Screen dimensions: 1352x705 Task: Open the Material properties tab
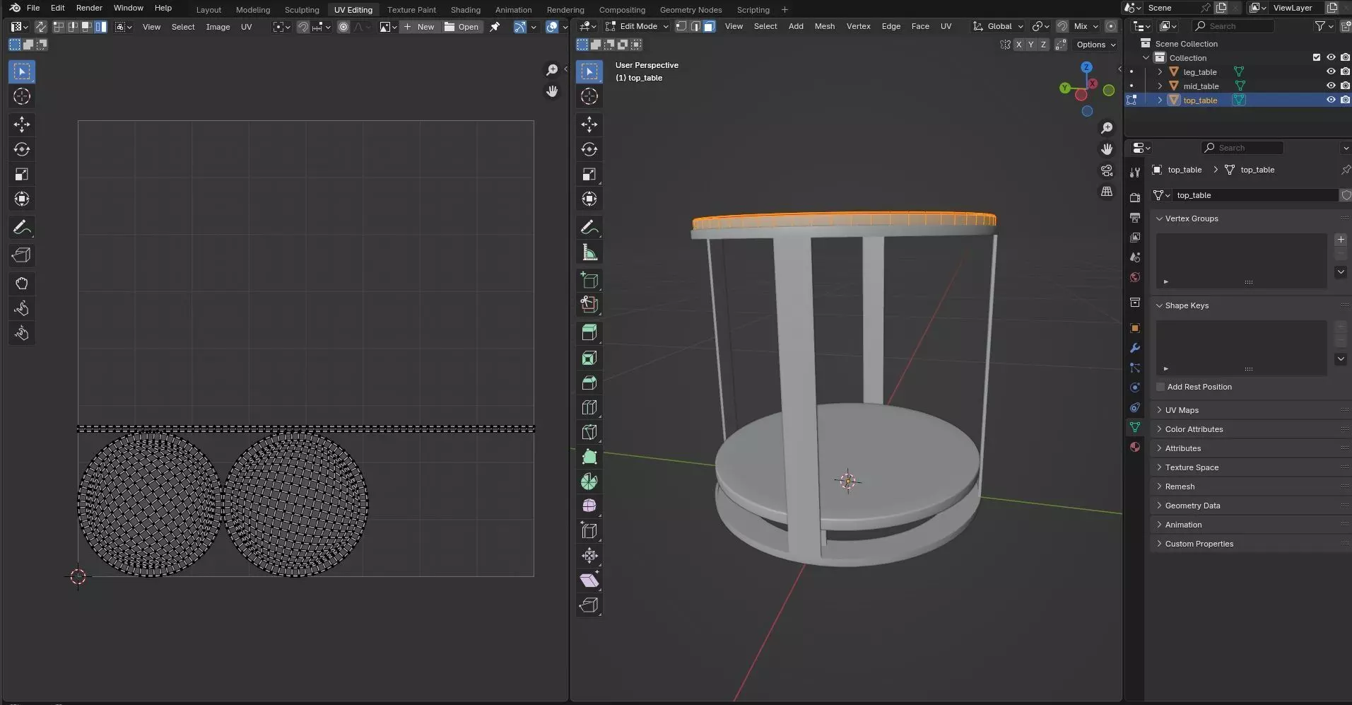[1135, 447]
